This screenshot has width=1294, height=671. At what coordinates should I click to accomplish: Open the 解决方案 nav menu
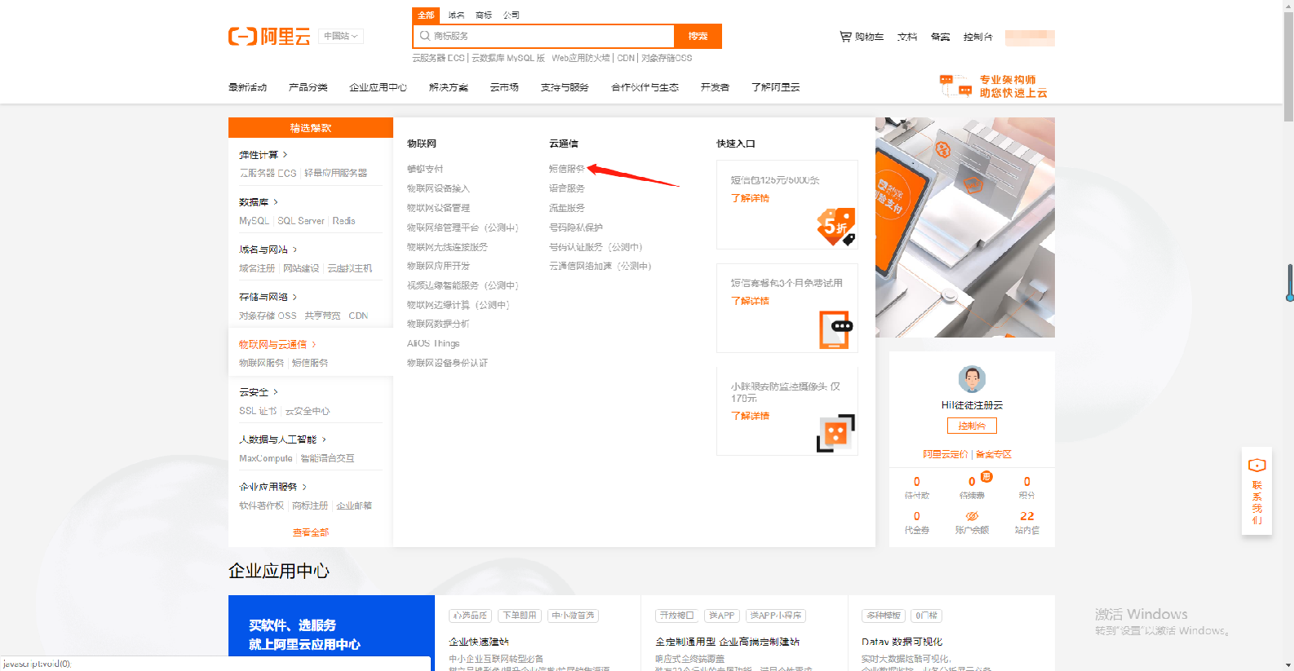coord(449,87)
